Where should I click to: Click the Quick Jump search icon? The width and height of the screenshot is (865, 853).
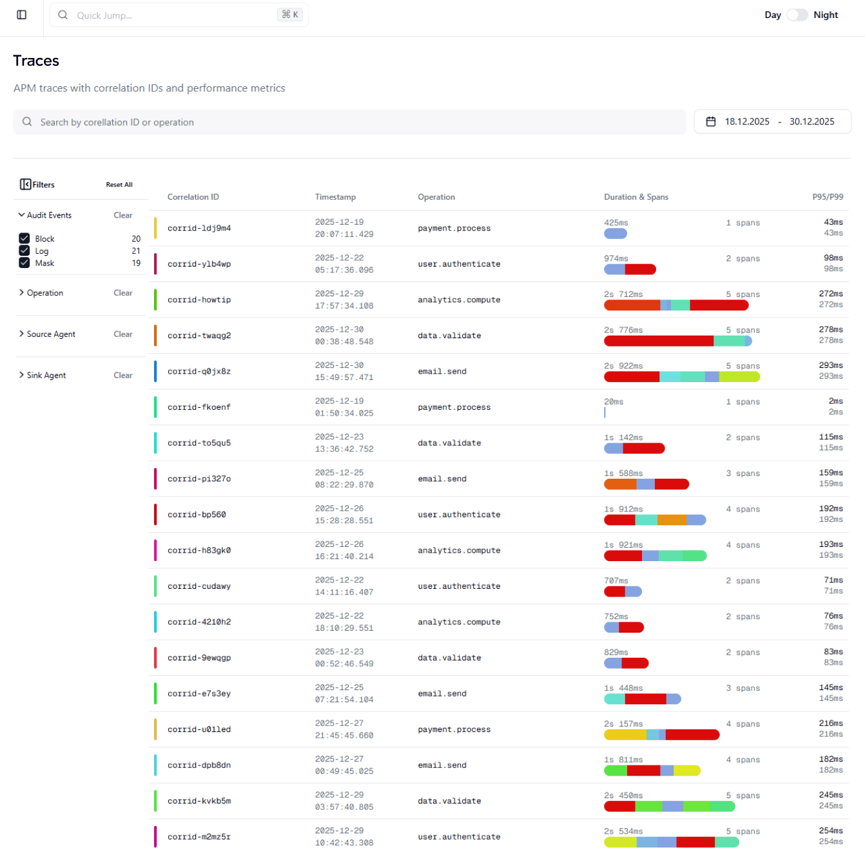pyautogui.click(x=63, y=15)
